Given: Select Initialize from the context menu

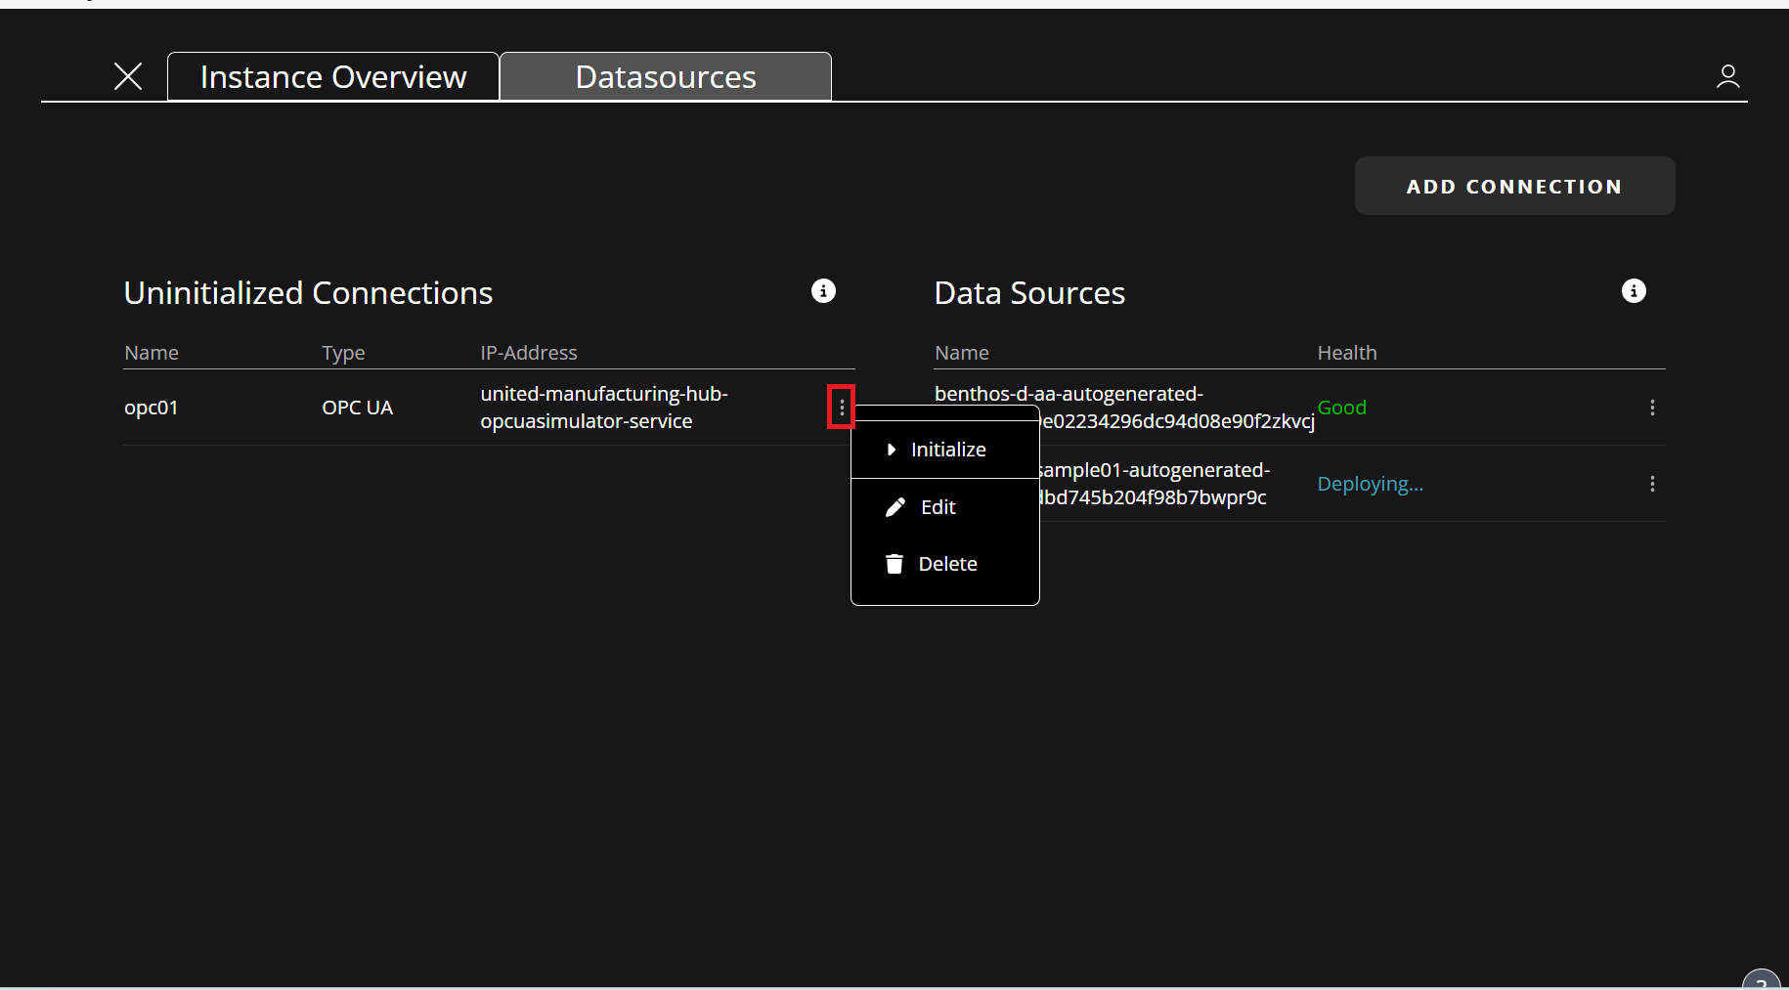Looking at the screenshot, I should coord(947,450).
